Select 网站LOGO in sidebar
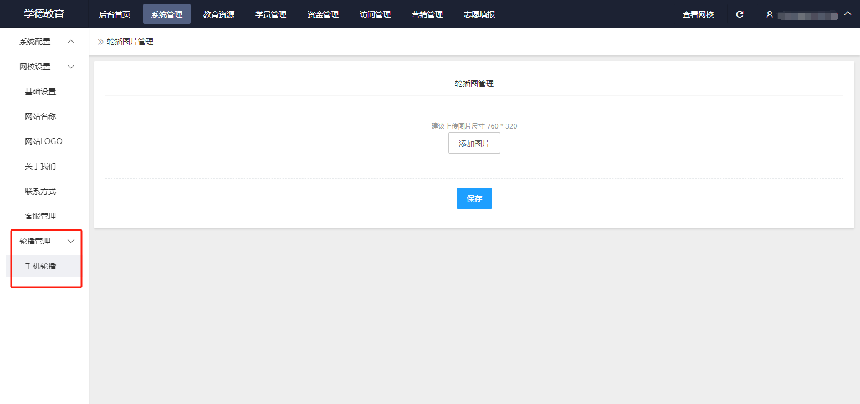860x404 pixels. pyautogui.click(x=44, y=141)
